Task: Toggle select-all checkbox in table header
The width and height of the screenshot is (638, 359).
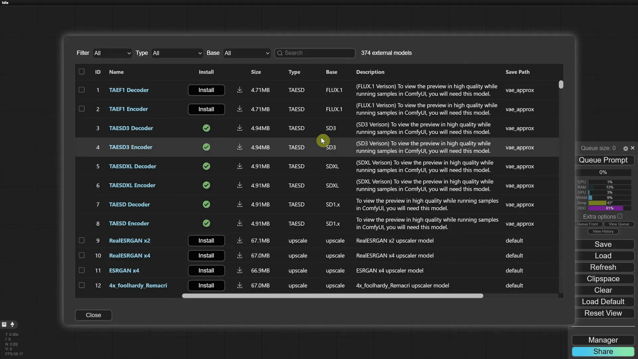Action: [82, 71]
